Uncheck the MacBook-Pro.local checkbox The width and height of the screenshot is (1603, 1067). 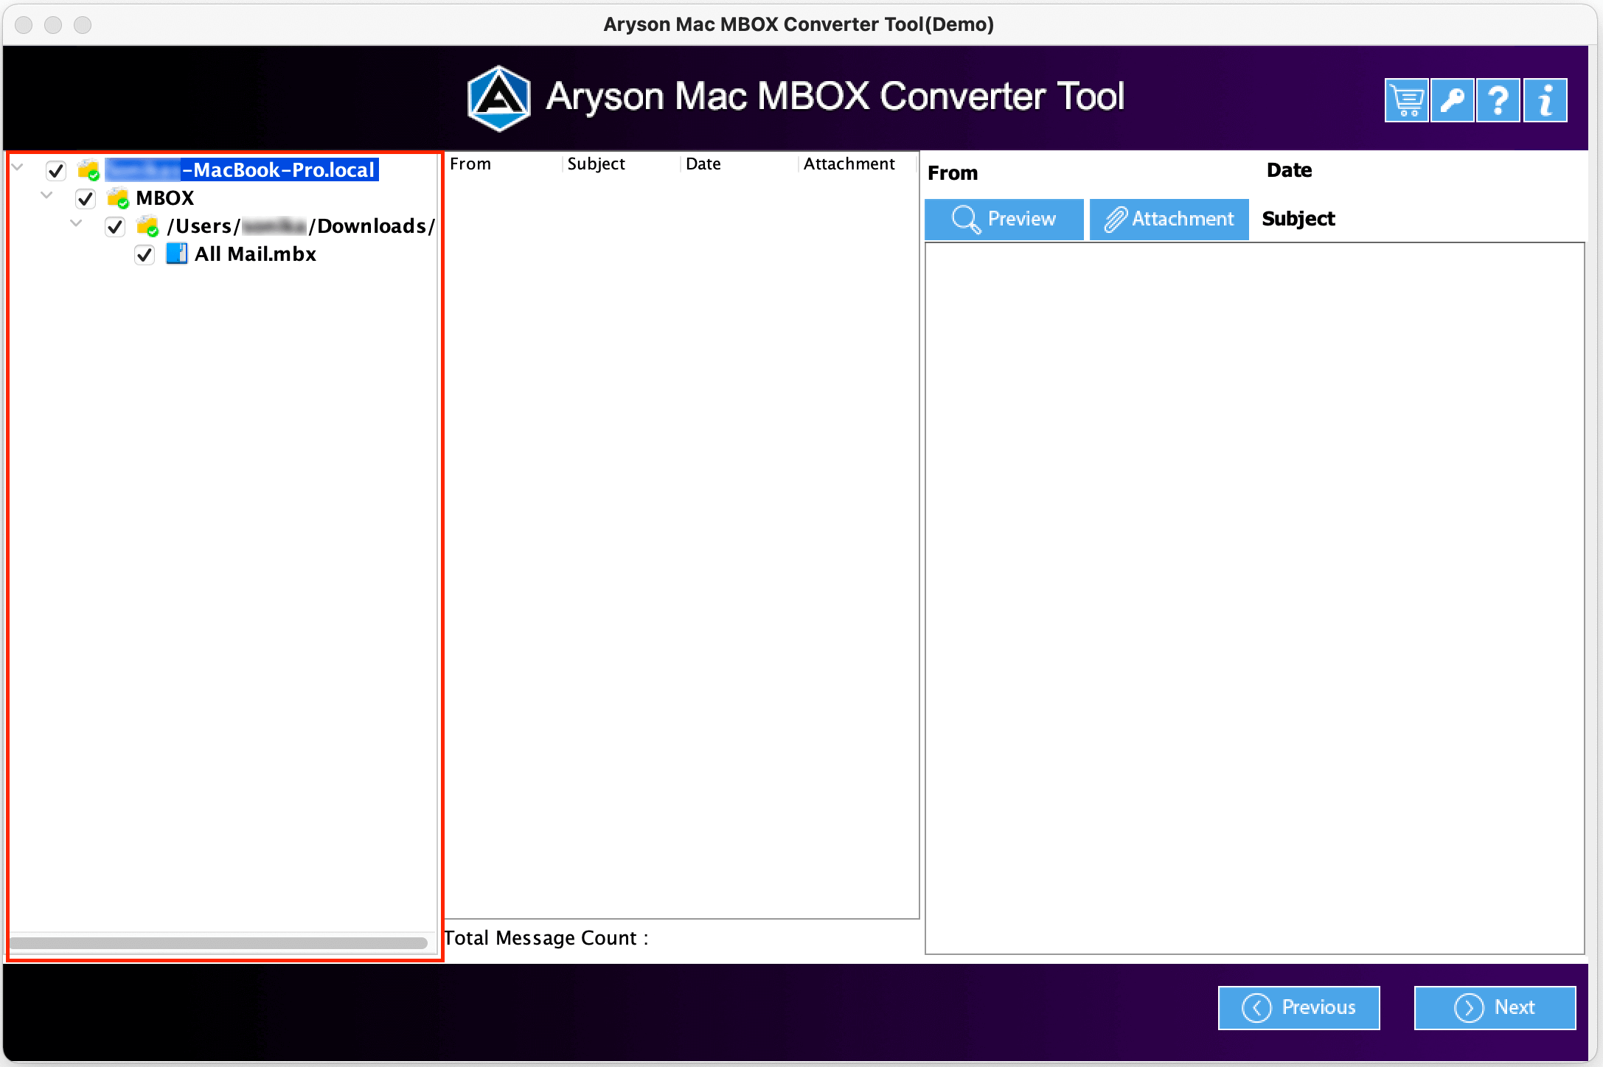(56, 171)
